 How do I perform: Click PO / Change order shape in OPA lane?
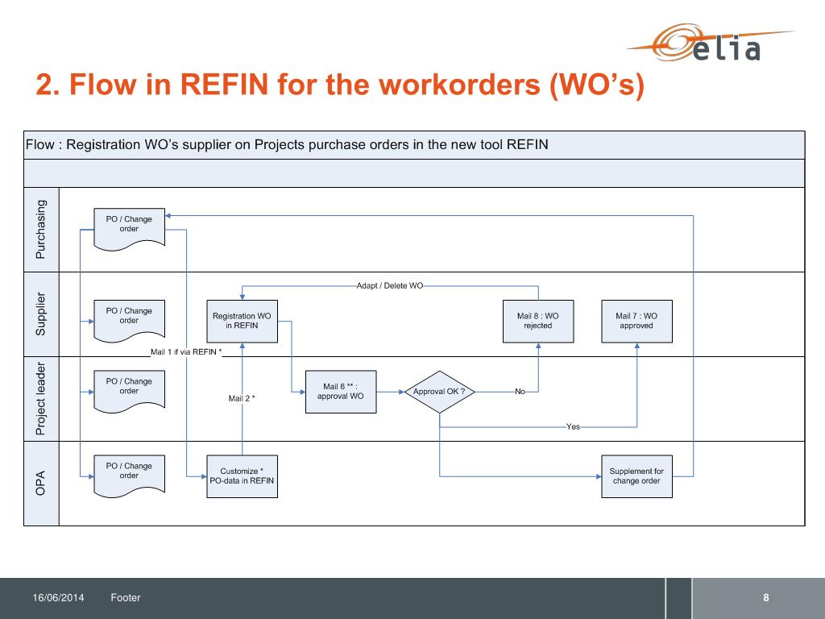pyautogui.click(x=129, y=476)
